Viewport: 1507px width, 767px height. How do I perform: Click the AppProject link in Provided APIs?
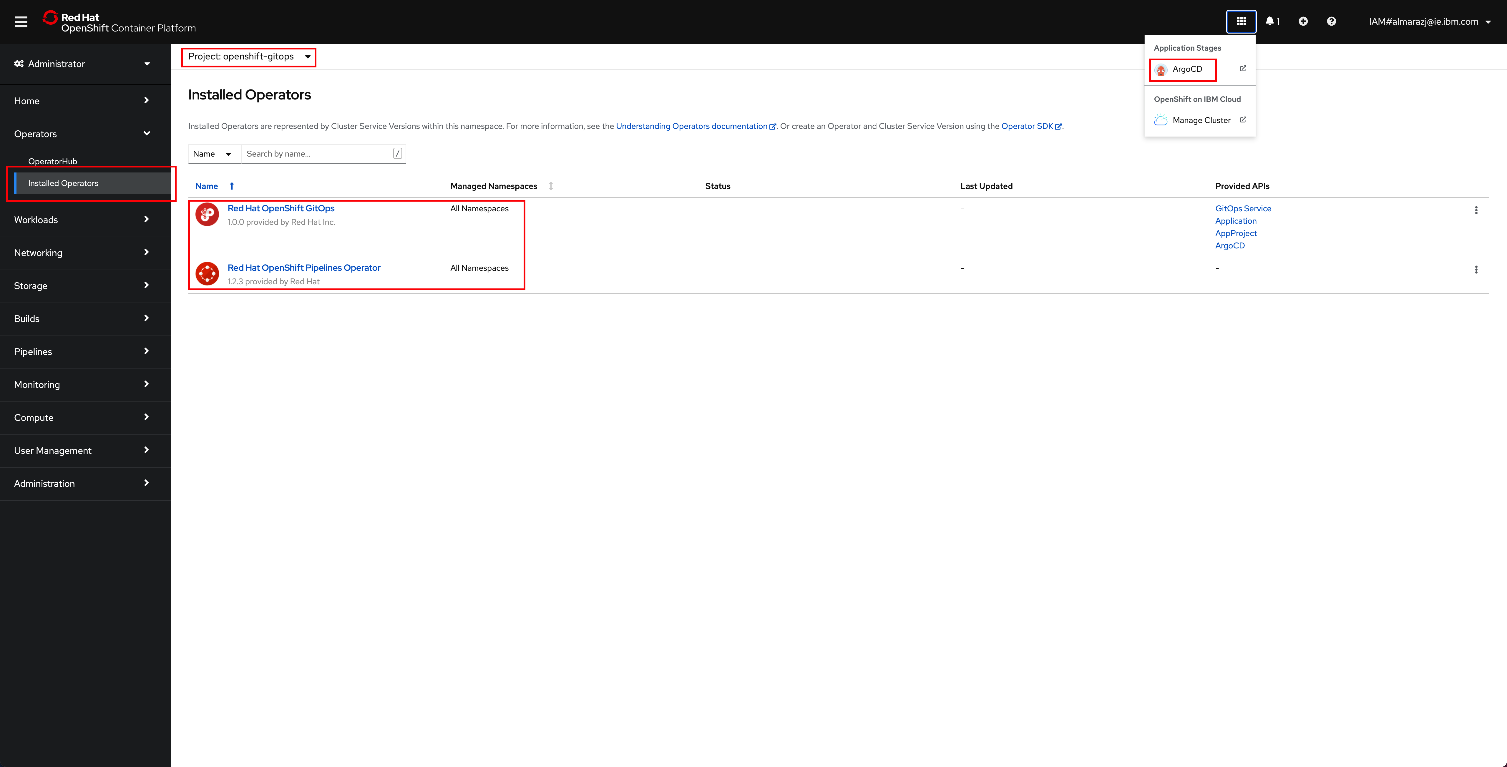pyautogui.click(x=1235, y=233)
